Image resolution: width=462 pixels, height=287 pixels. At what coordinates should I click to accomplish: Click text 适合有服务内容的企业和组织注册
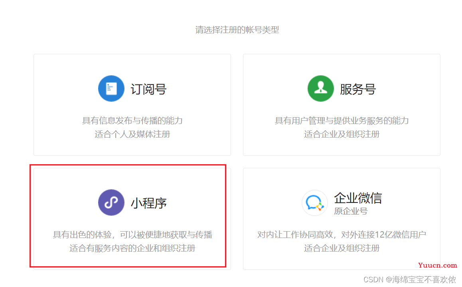tap(132, 248)
